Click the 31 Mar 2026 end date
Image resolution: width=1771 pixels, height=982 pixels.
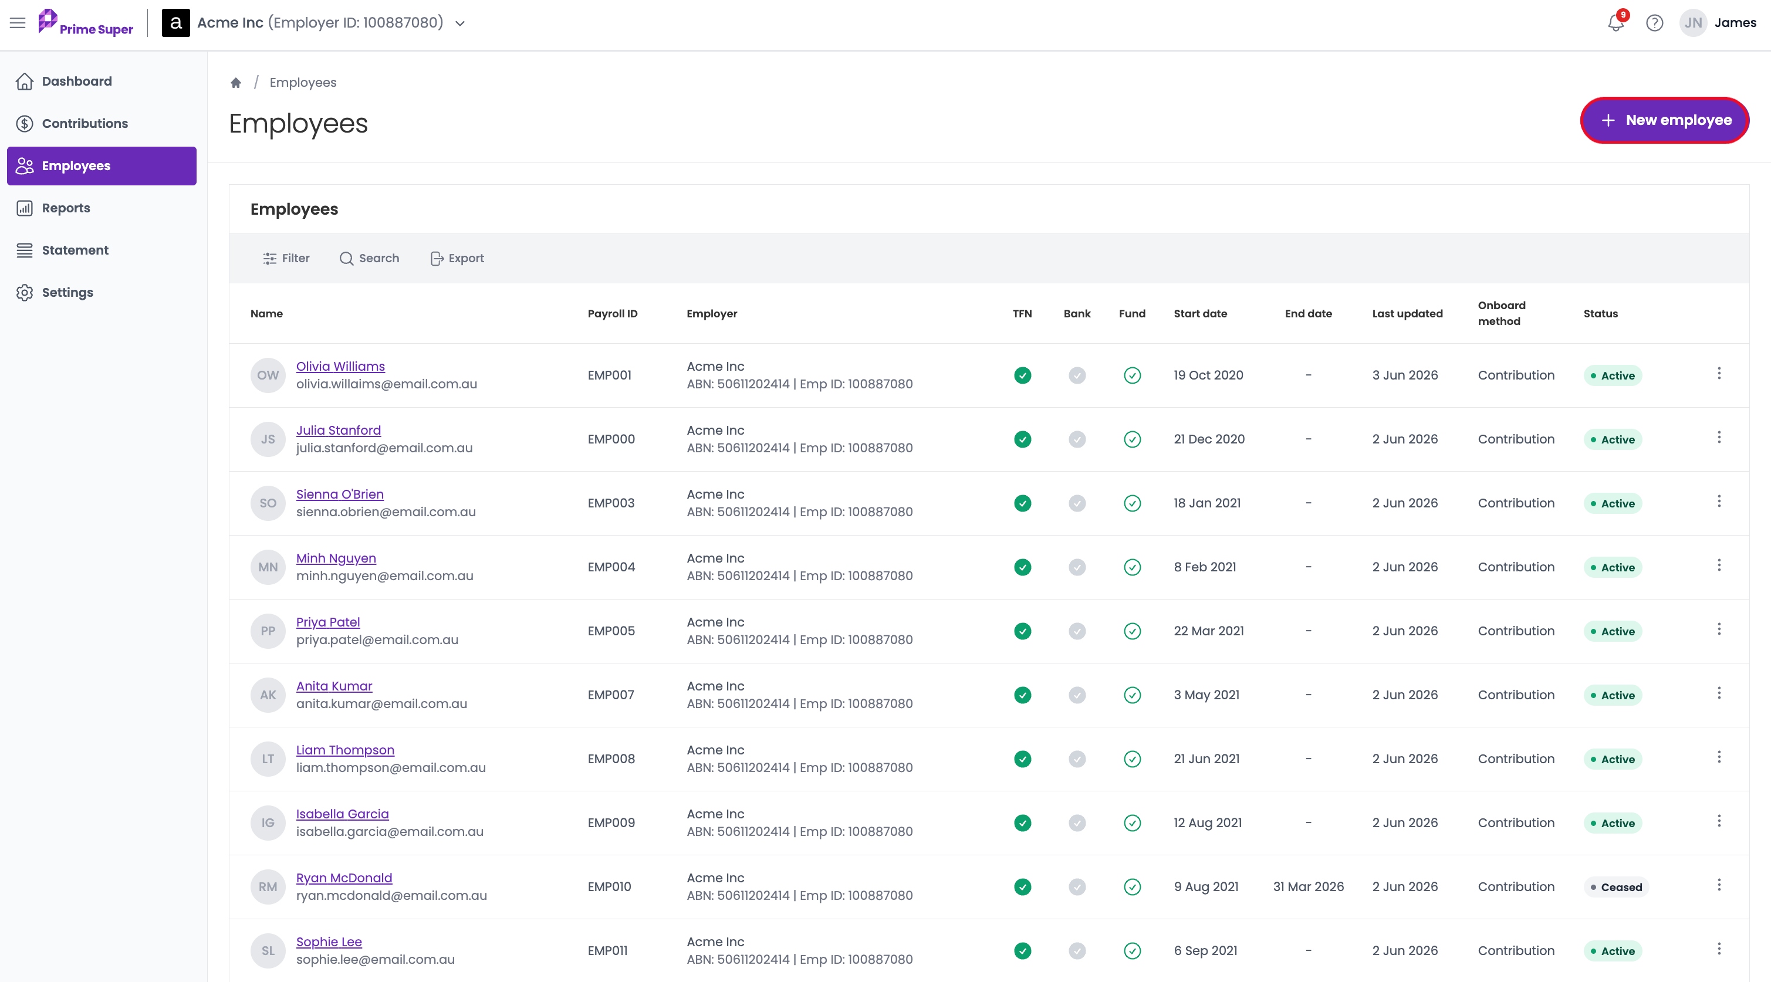[x=1307, y=886]
